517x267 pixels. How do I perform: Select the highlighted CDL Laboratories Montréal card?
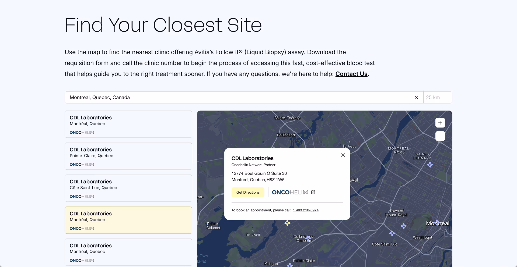[x=128, y=220]
